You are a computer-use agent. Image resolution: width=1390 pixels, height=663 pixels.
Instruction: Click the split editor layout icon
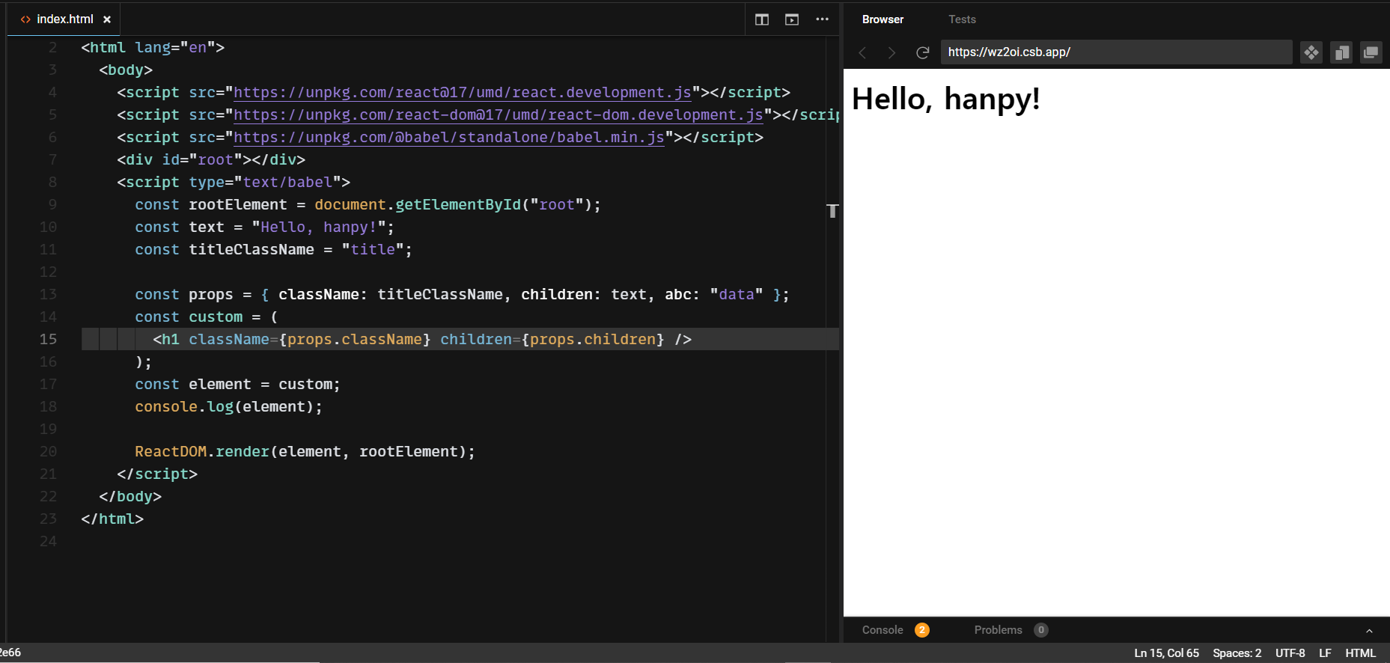pyautogui.click(x=762, y=19)
